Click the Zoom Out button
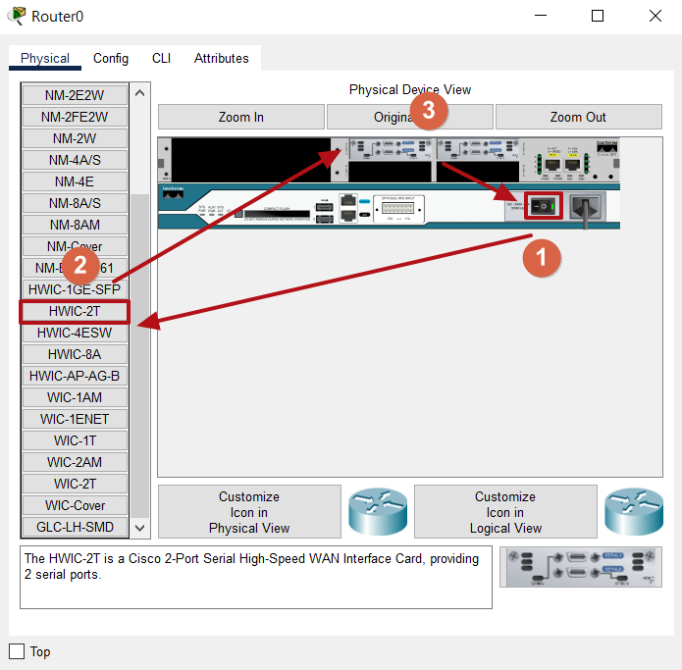682x670 pixels. click(579, 117)
